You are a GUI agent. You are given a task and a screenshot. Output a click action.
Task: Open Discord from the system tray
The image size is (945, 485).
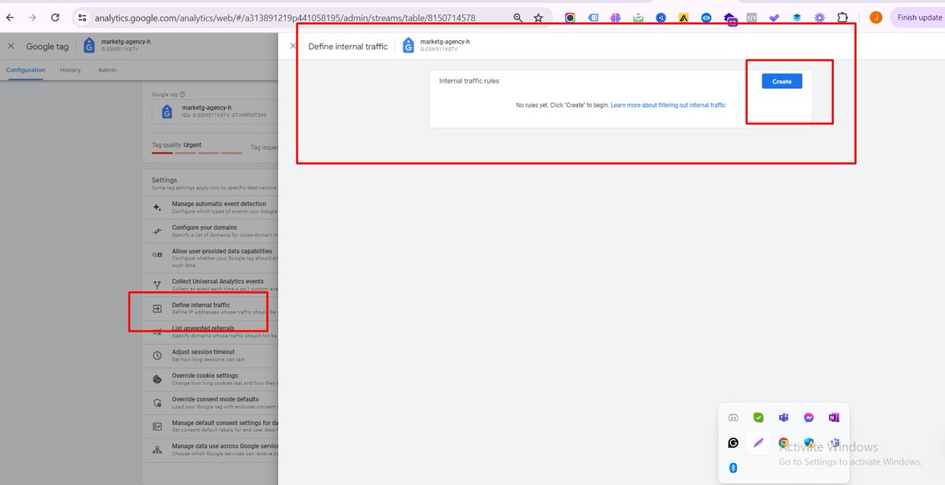(x=733, y=418)
